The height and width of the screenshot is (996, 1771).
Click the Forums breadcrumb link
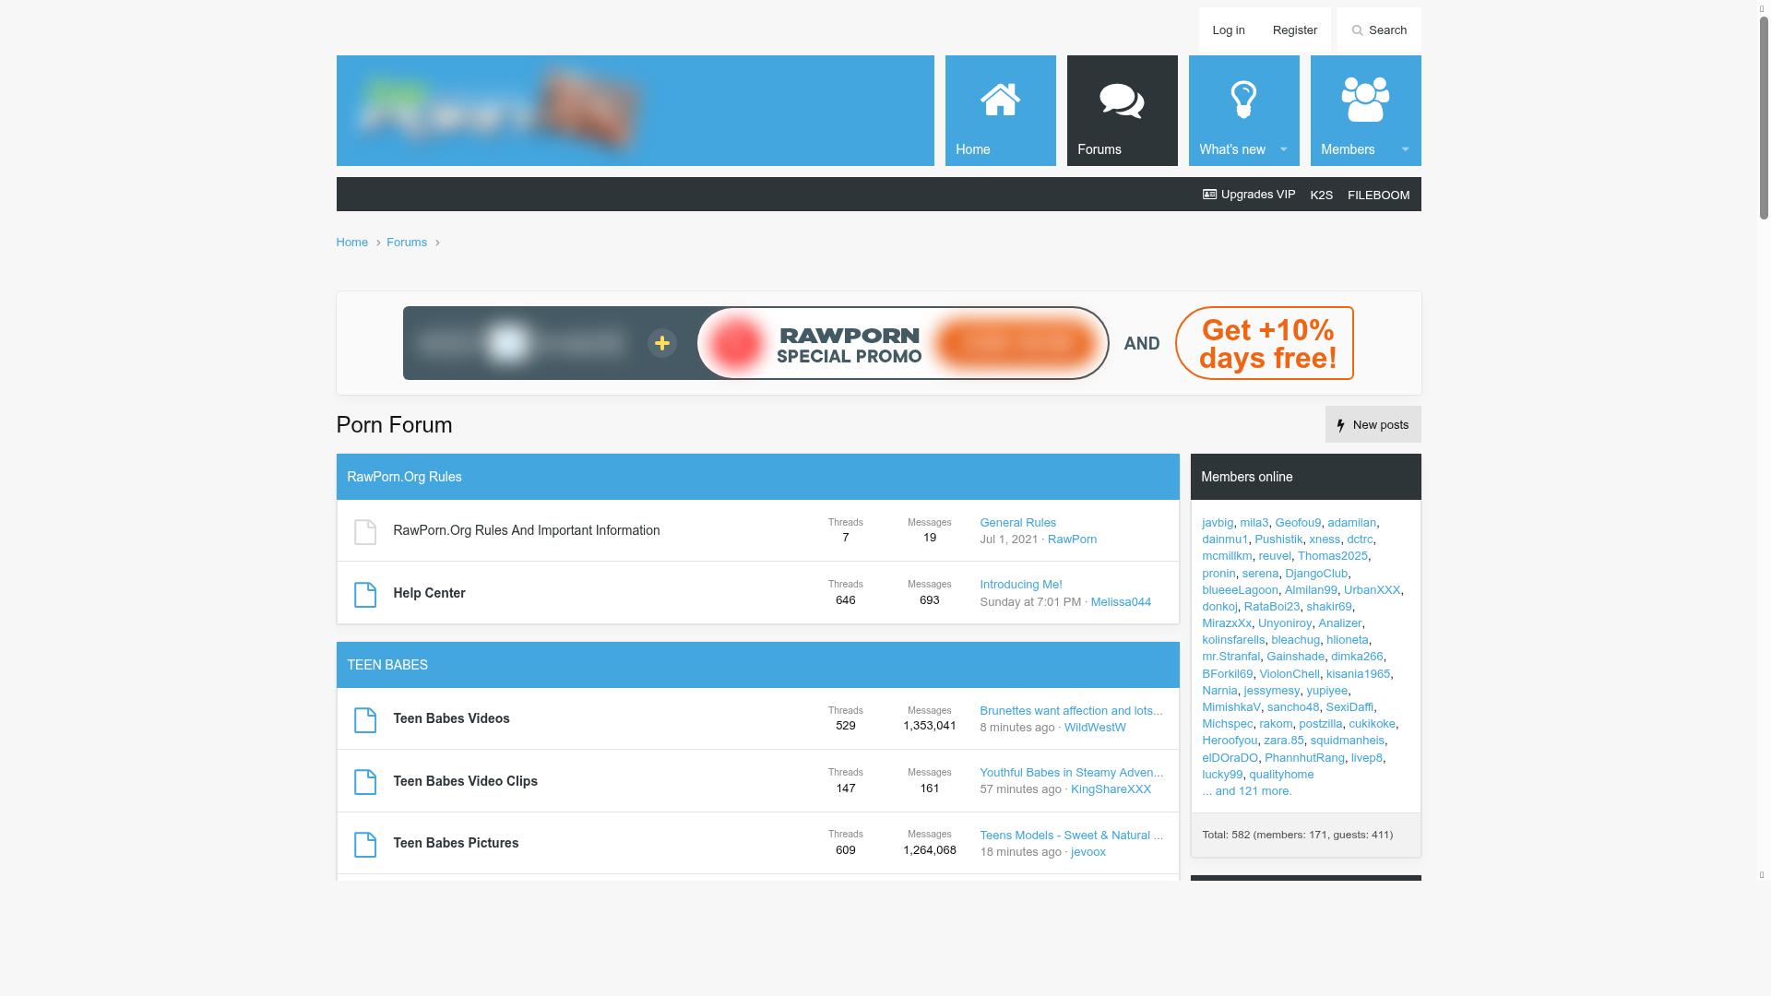coord(406,243)
